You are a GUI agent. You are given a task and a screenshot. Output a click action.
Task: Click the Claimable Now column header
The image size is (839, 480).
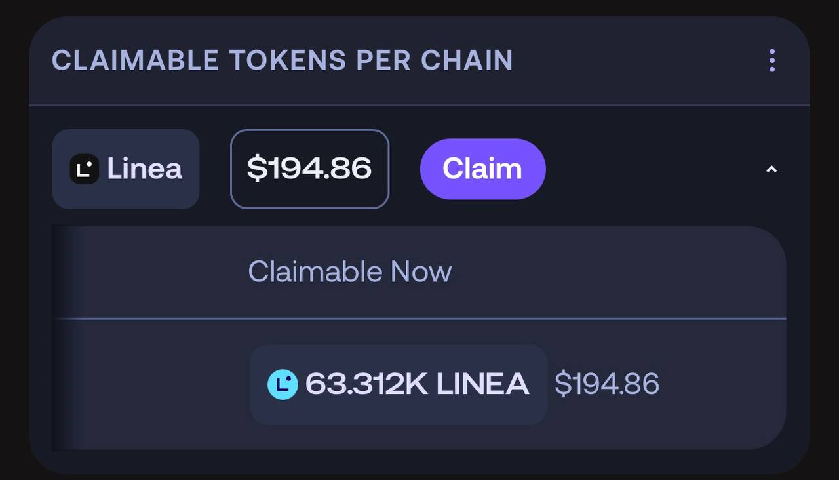click(x=349, y=271)
